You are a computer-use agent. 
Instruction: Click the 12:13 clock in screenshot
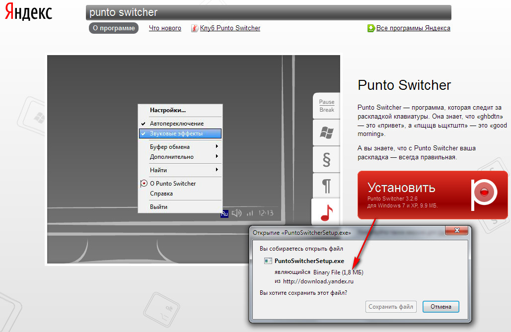point(266,213)
